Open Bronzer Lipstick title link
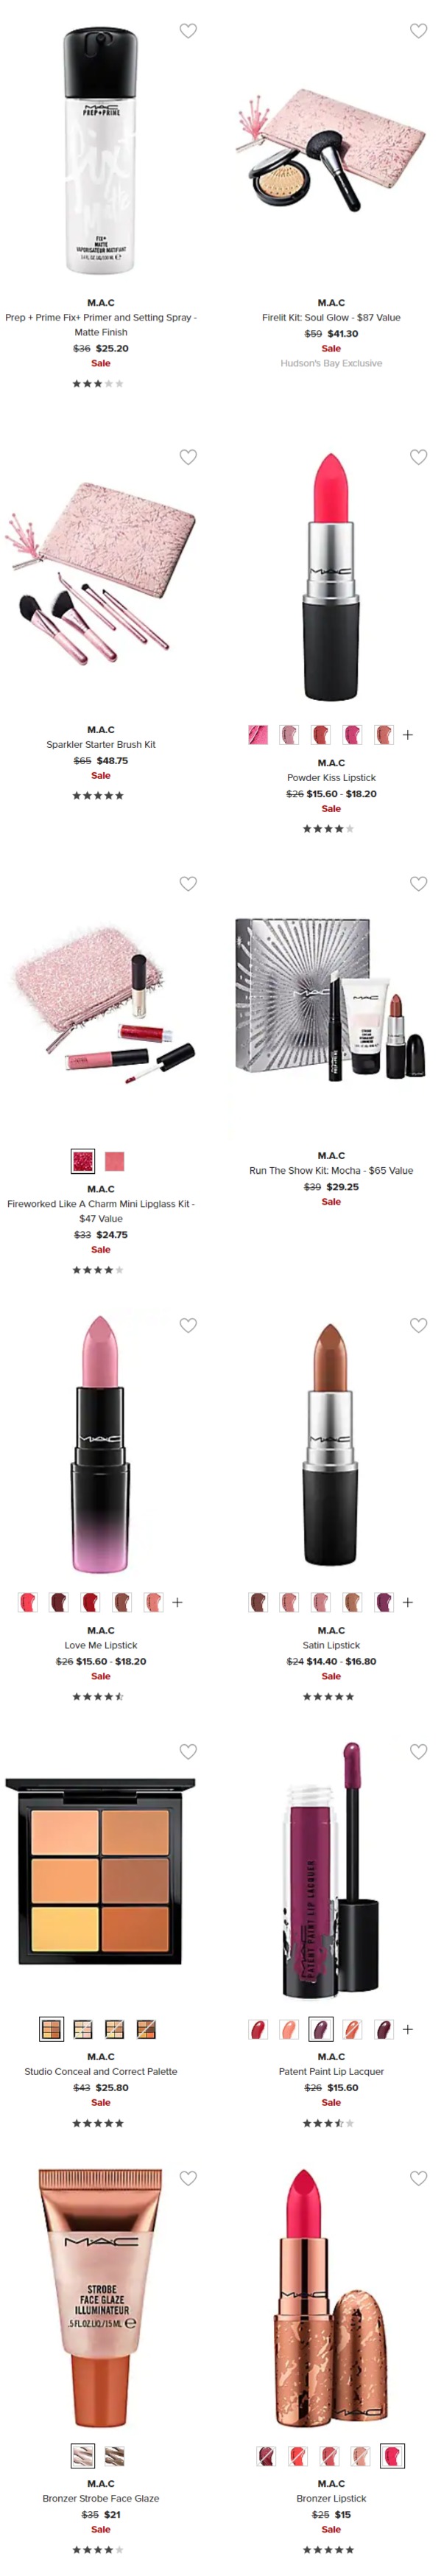The width and height of the screenshot is (441, 2576). pos(331,2498)
